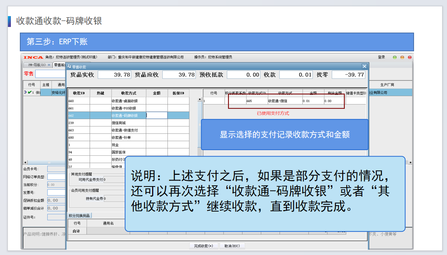Screen dimensions: 447x255
Task: Click the 发票号 input field
Action: (x=56, y=192)
